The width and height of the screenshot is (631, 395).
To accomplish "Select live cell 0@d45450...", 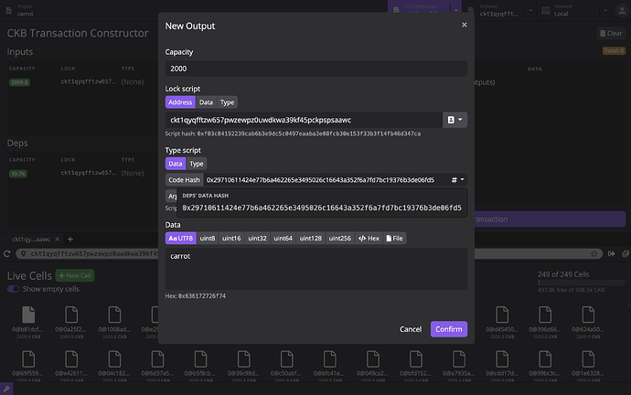I will pos(501,321).
